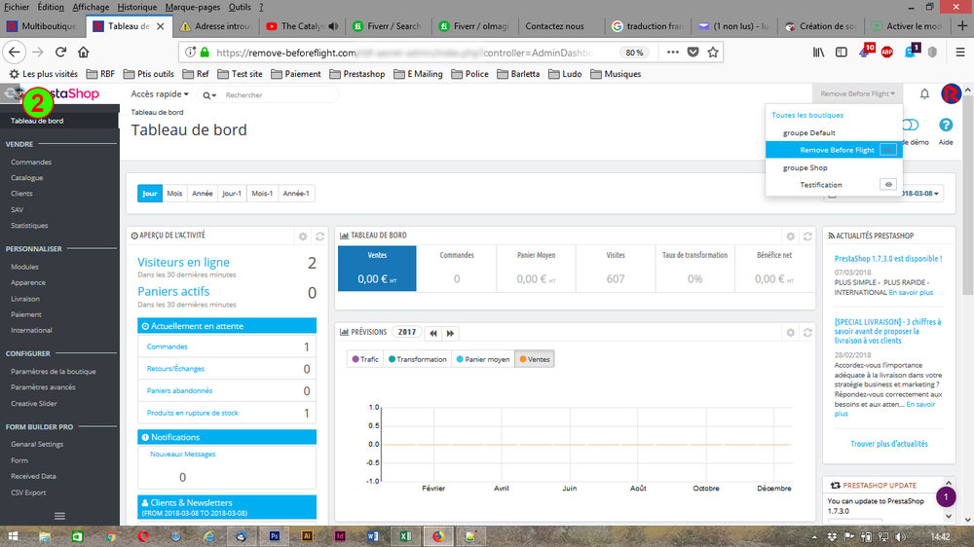Screen dimensions: 974x547
Task: Click the notifications bell icon
Action: [x=924, y=93]
